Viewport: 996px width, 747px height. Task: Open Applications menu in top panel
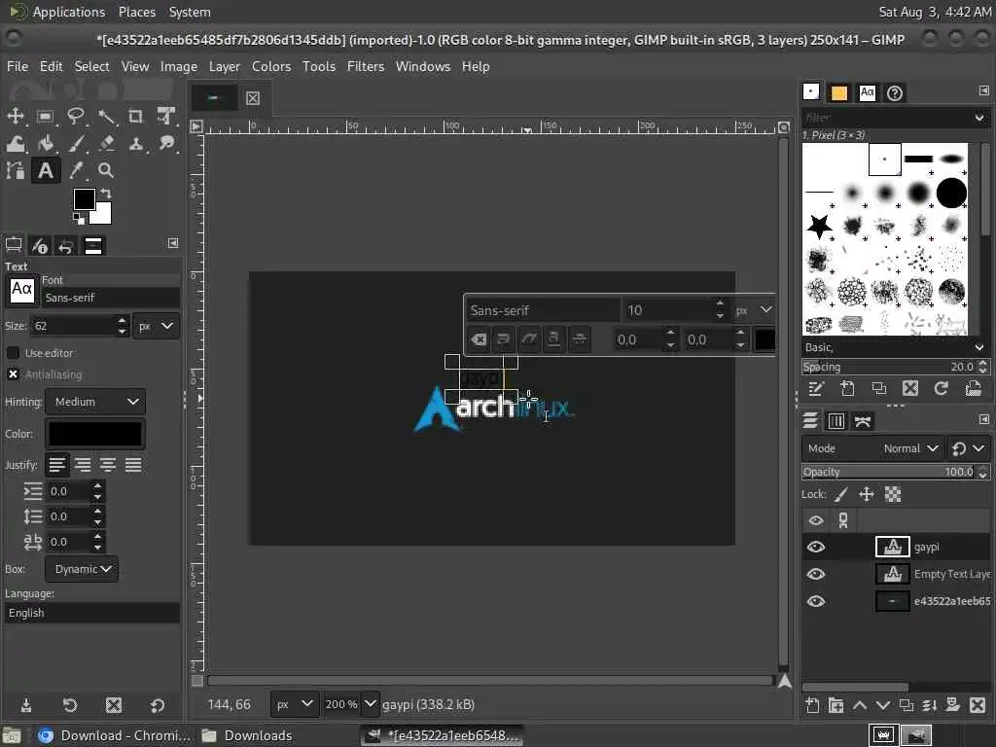pos(68,12)
